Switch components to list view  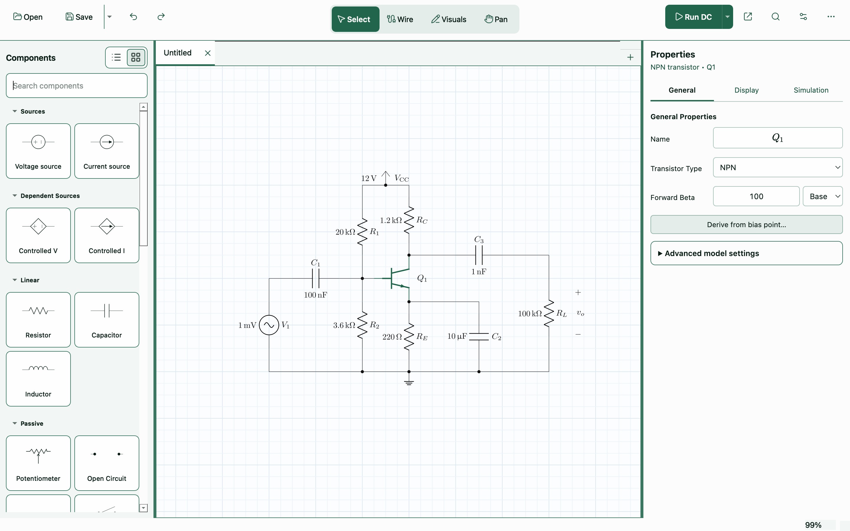pos(116,57)
